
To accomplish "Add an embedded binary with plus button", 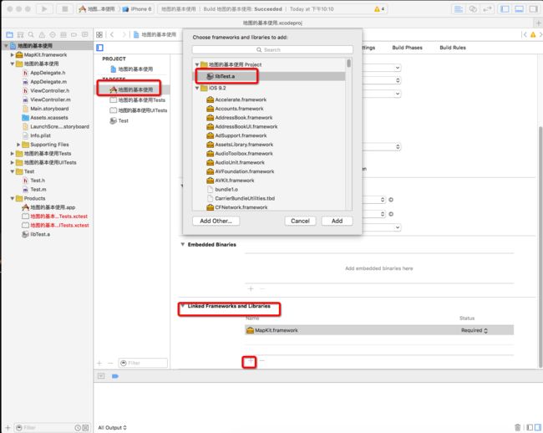I will point(251,288).
